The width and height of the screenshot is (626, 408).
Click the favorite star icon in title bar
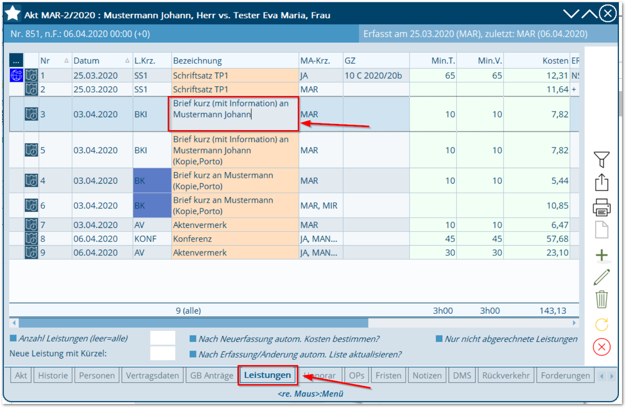(x=13, y=14)
